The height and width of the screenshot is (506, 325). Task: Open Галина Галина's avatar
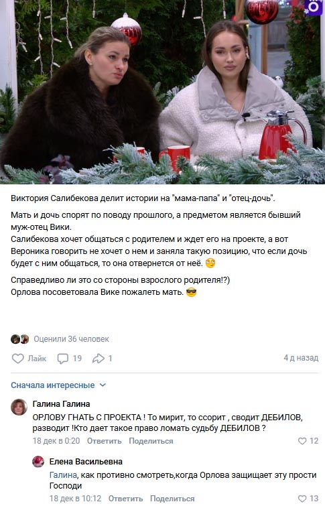point(19,407)
